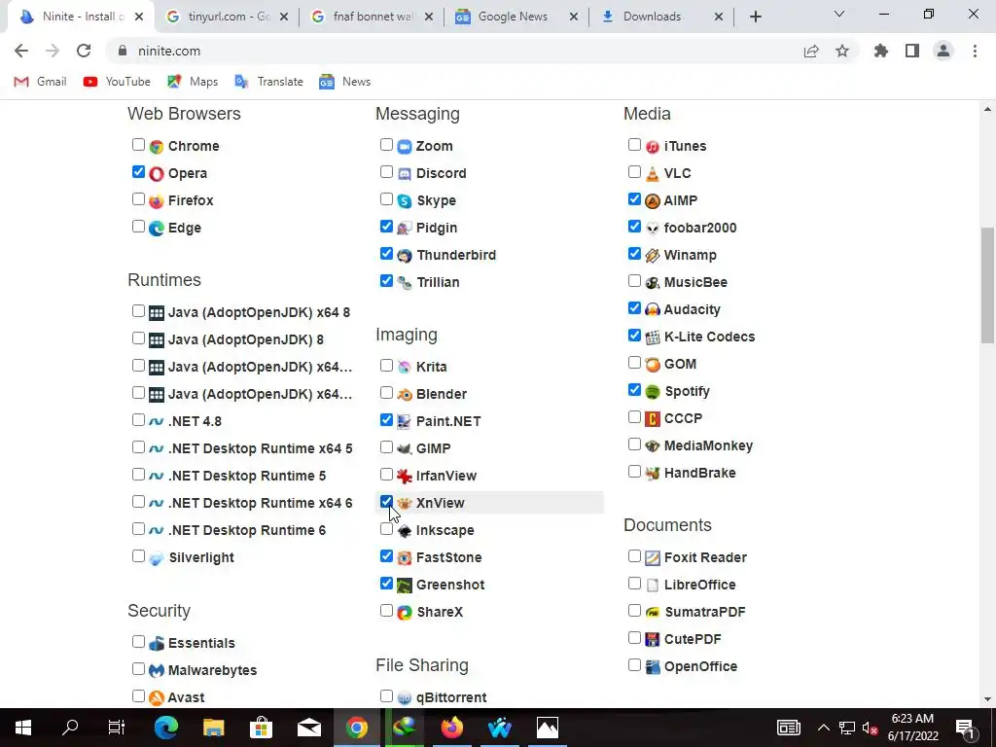Click the K-Lite Codecs label

tap(709, 338)
